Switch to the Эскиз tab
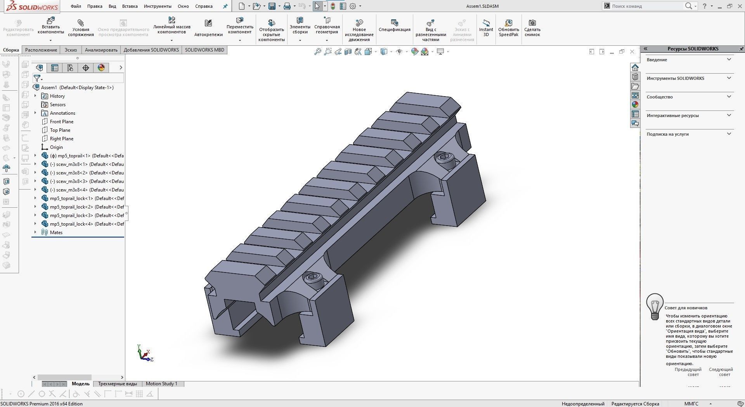 [71, 50]
